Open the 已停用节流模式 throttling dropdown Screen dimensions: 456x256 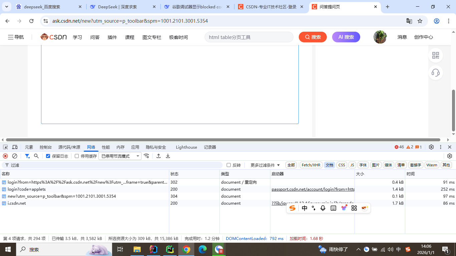click(x=120, y=156)
